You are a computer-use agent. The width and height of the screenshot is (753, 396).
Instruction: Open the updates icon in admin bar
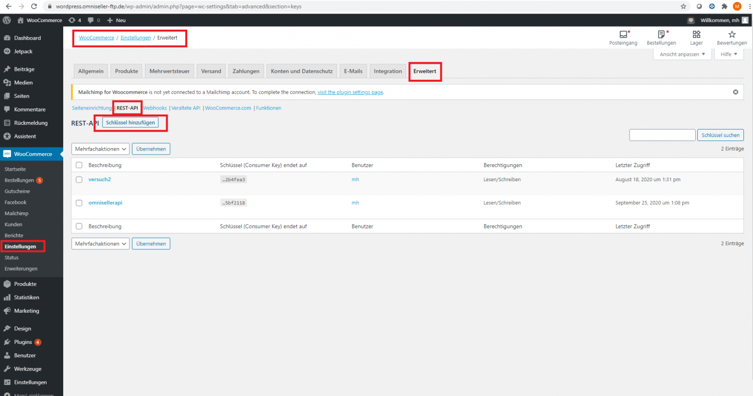point(74,20)
